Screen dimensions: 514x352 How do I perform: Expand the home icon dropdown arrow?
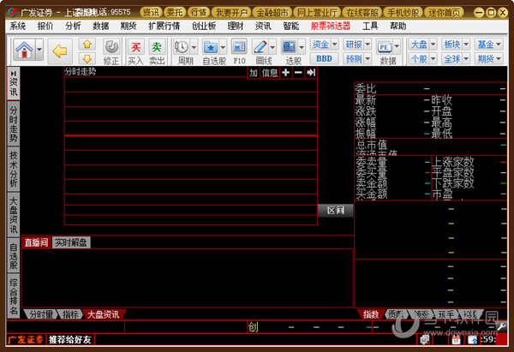(x=39, y=50)
